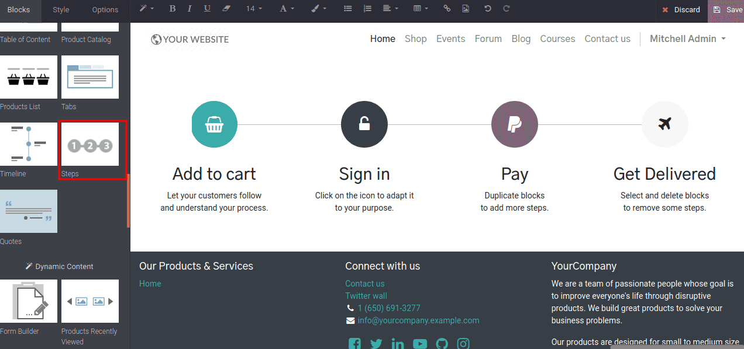Click the Twitter wall link
Image resolution: width=744 pixels, height=349 pixels.
click(366, 296)
